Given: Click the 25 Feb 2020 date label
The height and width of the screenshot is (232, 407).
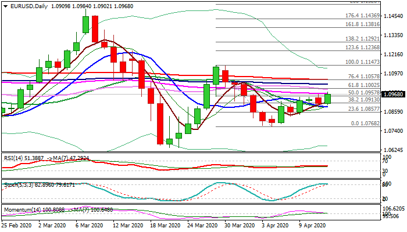Looking at the screenshot, I should tap(18, 224).
